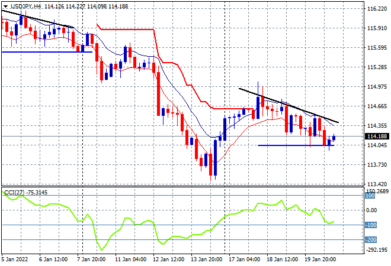Click the 115.910 price axis label
The height and width of the screenshot is (266, 391).
pos(377,28)
